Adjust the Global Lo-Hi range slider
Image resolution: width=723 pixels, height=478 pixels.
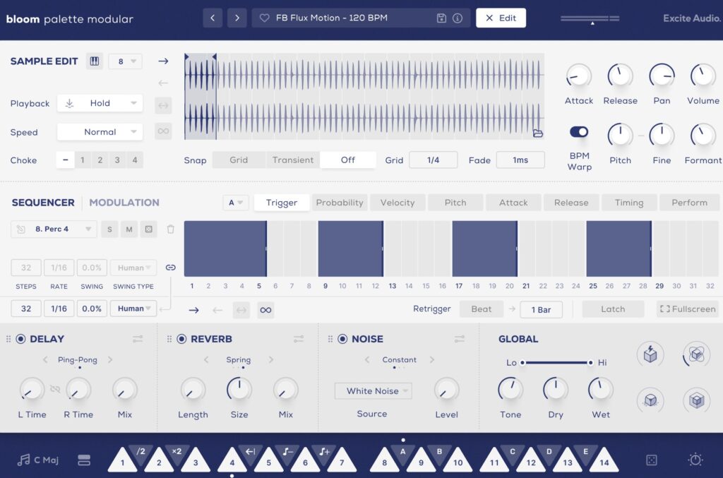click(x=556, y=362)
